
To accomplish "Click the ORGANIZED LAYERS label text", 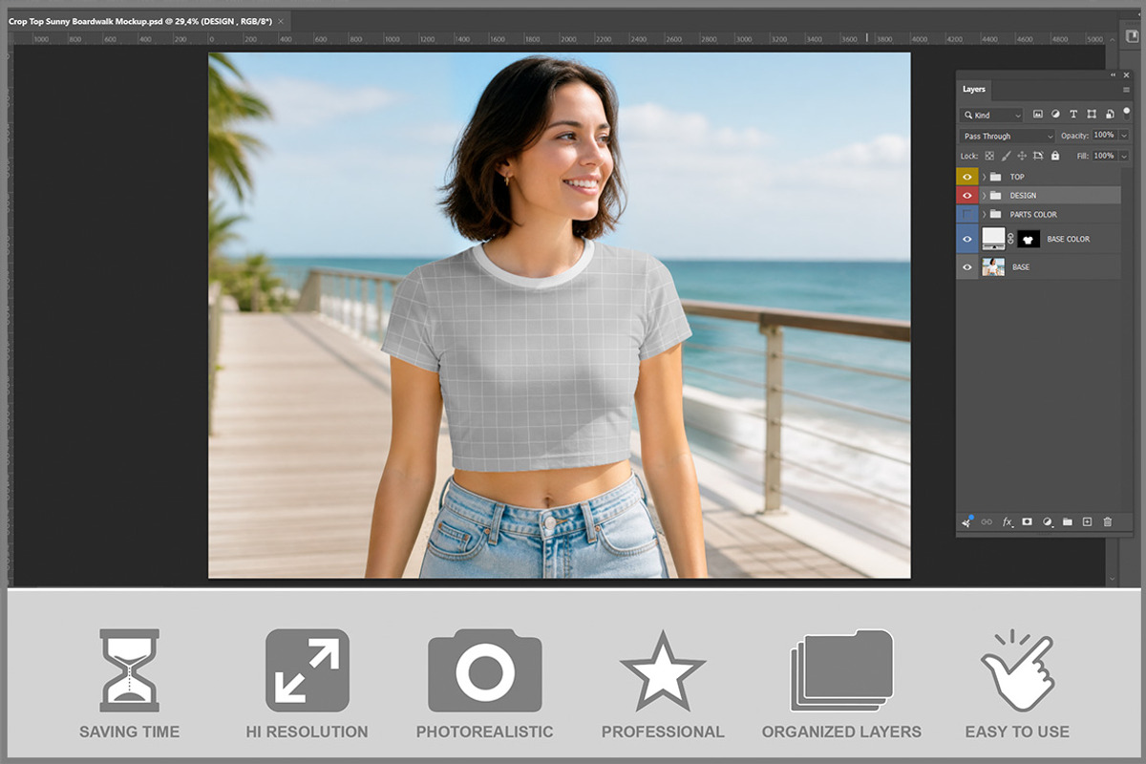I will coord(841,732).
